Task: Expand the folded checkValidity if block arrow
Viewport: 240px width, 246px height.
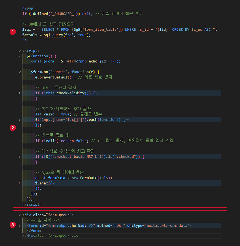Action: coord(20,93)
